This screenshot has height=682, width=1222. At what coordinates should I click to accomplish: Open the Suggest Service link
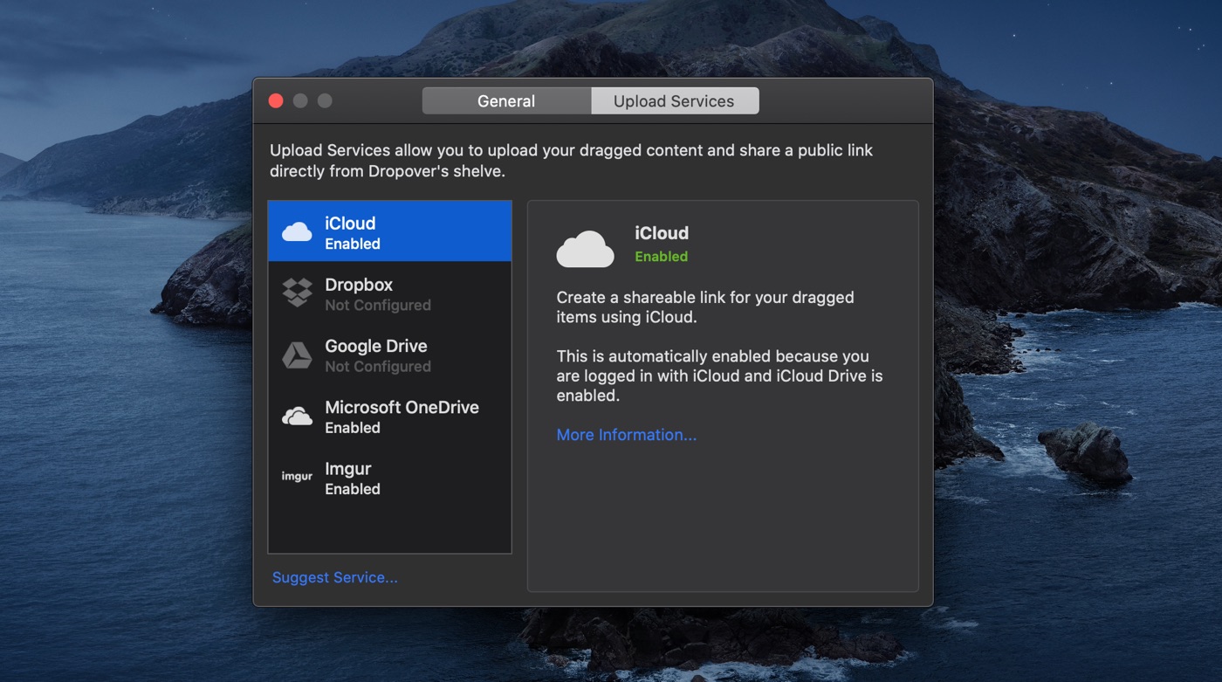(x=335, y=577)
